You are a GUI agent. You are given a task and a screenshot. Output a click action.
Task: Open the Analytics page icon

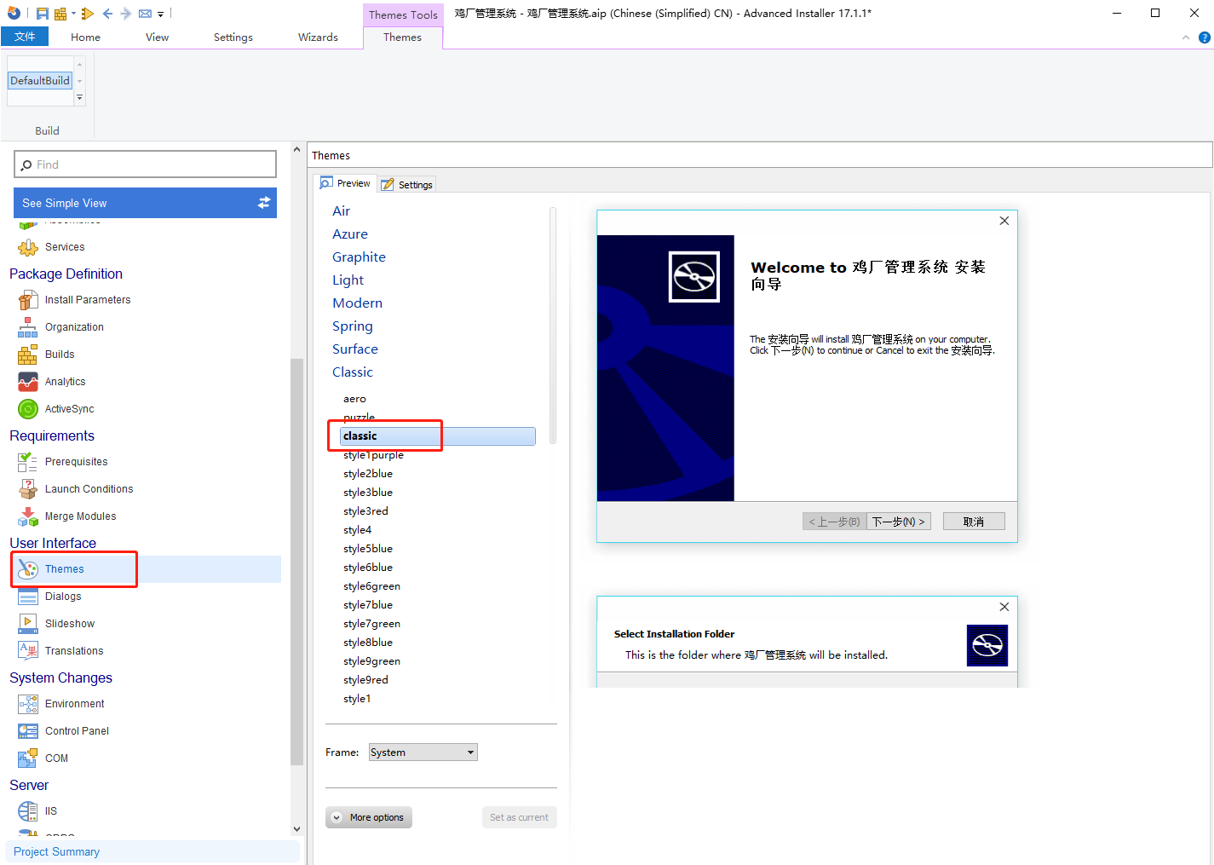28,382
